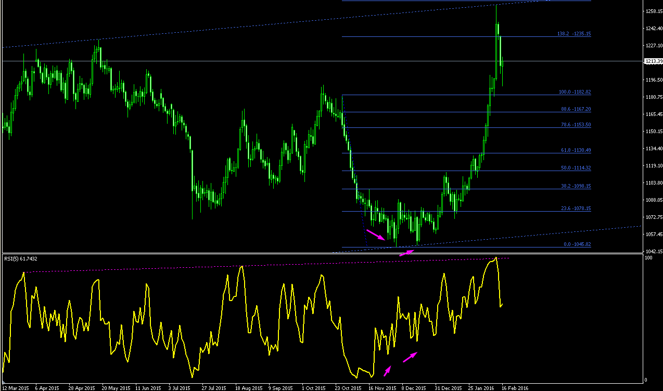Click the 11 Jun 2015 date label
Screen dimensions: 663x391
coord(148,388)
